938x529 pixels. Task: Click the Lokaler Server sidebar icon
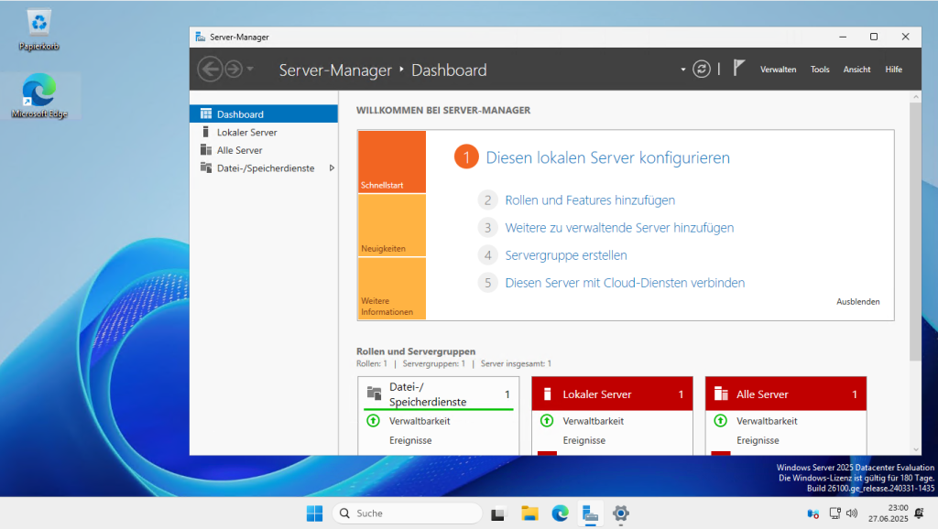pyautogui.click(x=206, y=132)
